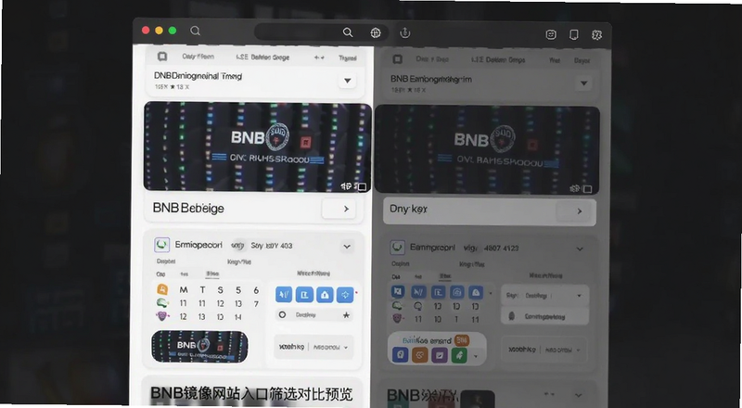Click the Chinese headline 'BNB镜像网站入口筛选对比预览'
This screenshot has width=742, height=408.
[251, 394]
